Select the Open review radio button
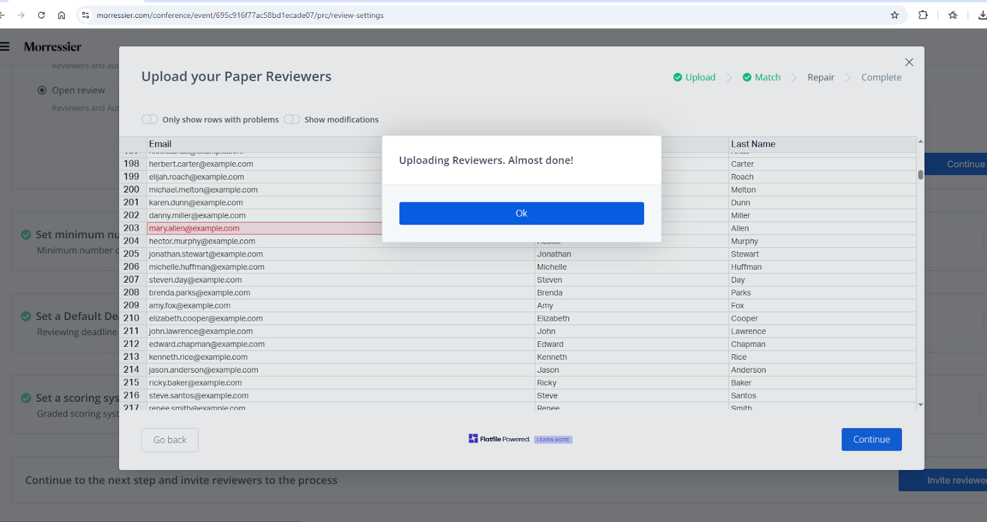The width and height of the screenshot is (987, 522). point(42,90)
